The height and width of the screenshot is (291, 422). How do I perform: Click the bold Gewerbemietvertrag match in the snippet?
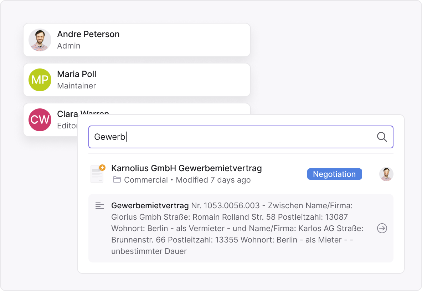[x=150, y=205]
